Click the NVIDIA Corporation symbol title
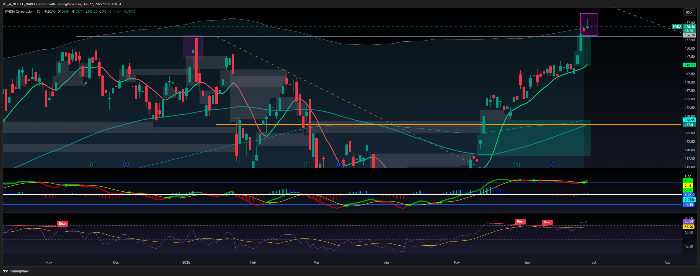 coord(19,12)
